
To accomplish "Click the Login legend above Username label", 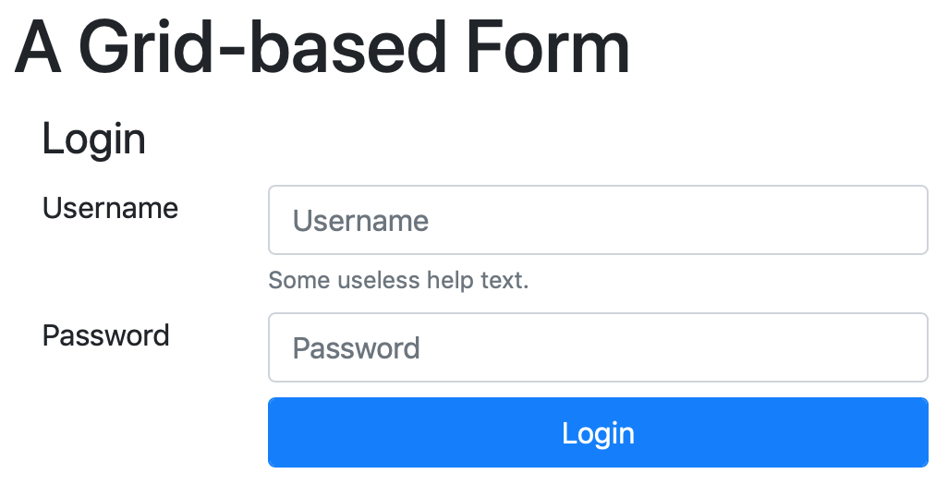I will (93, 140).
